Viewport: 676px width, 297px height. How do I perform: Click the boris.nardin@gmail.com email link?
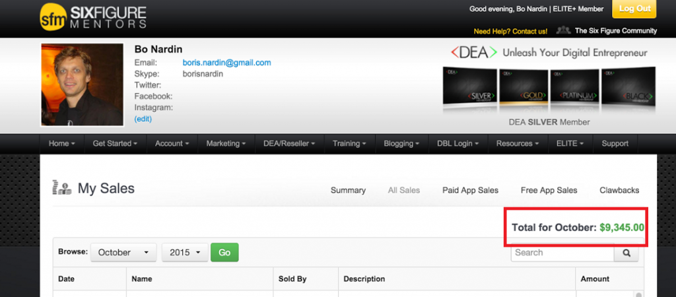(227, 63)
